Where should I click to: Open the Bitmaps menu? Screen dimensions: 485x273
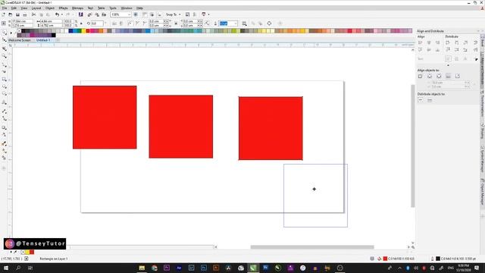(x=77, y=8)
